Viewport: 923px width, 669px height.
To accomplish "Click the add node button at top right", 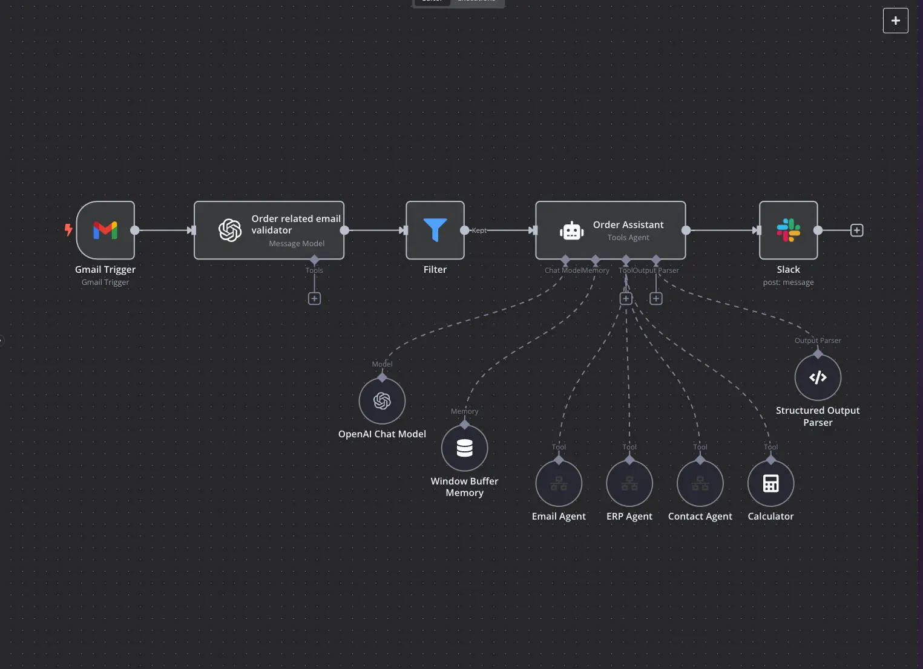I will pos(895,21).
